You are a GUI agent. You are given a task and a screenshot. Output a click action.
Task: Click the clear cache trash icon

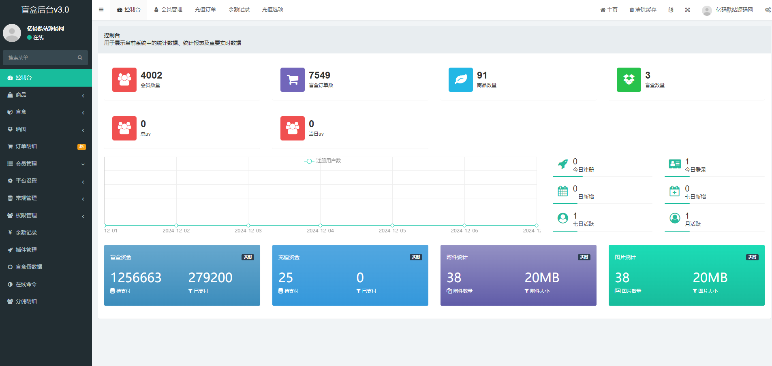tap(631, 10)
